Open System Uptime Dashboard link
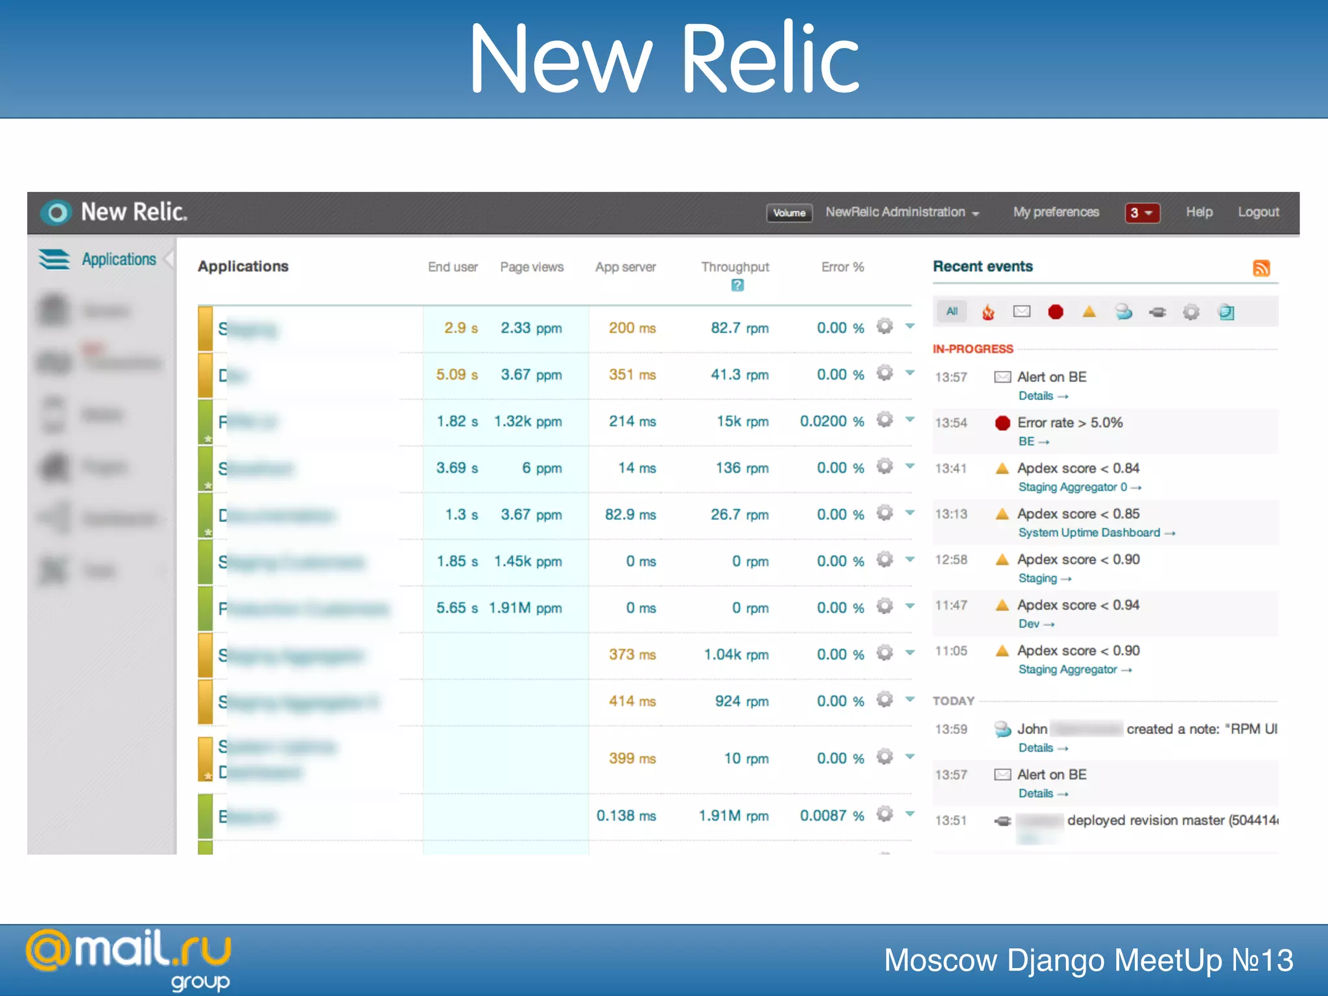The height and width of the screenshot is (996, 1328). pos(1097,532)
